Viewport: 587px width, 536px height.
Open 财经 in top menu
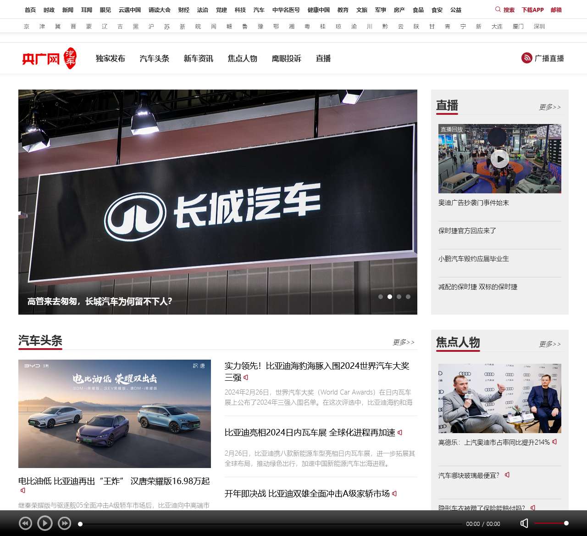pos(184,10)
